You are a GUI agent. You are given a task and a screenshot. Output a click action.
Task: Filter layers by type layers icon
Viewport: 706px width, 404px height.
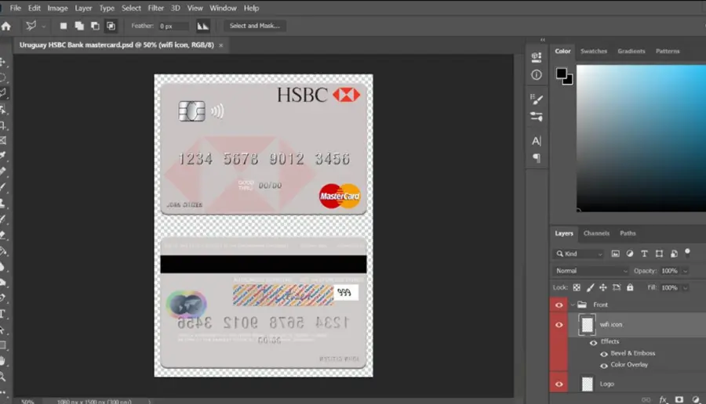[644, 254]
